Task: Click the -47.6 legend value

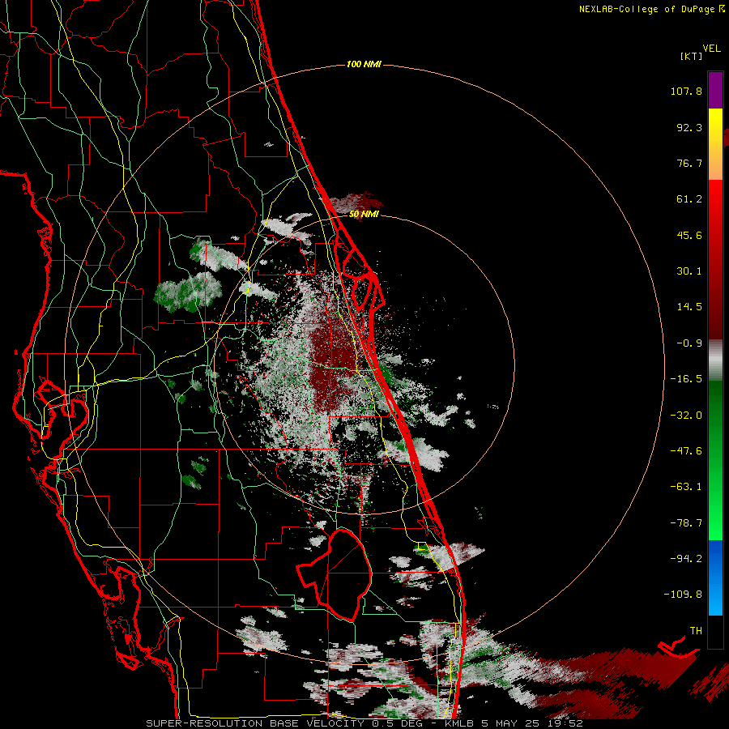Action: tap(686, 451)
